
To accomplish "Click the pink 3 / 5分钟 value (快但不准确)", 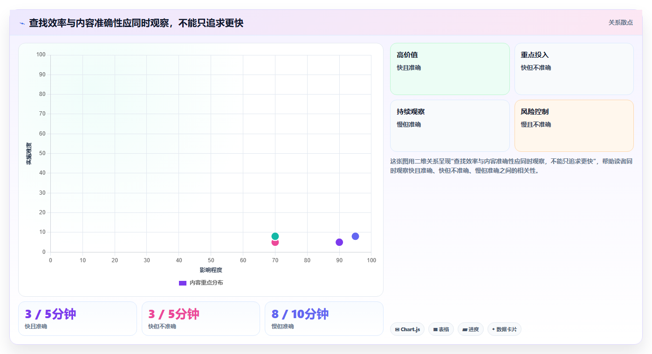I will [x=174, y=314].
